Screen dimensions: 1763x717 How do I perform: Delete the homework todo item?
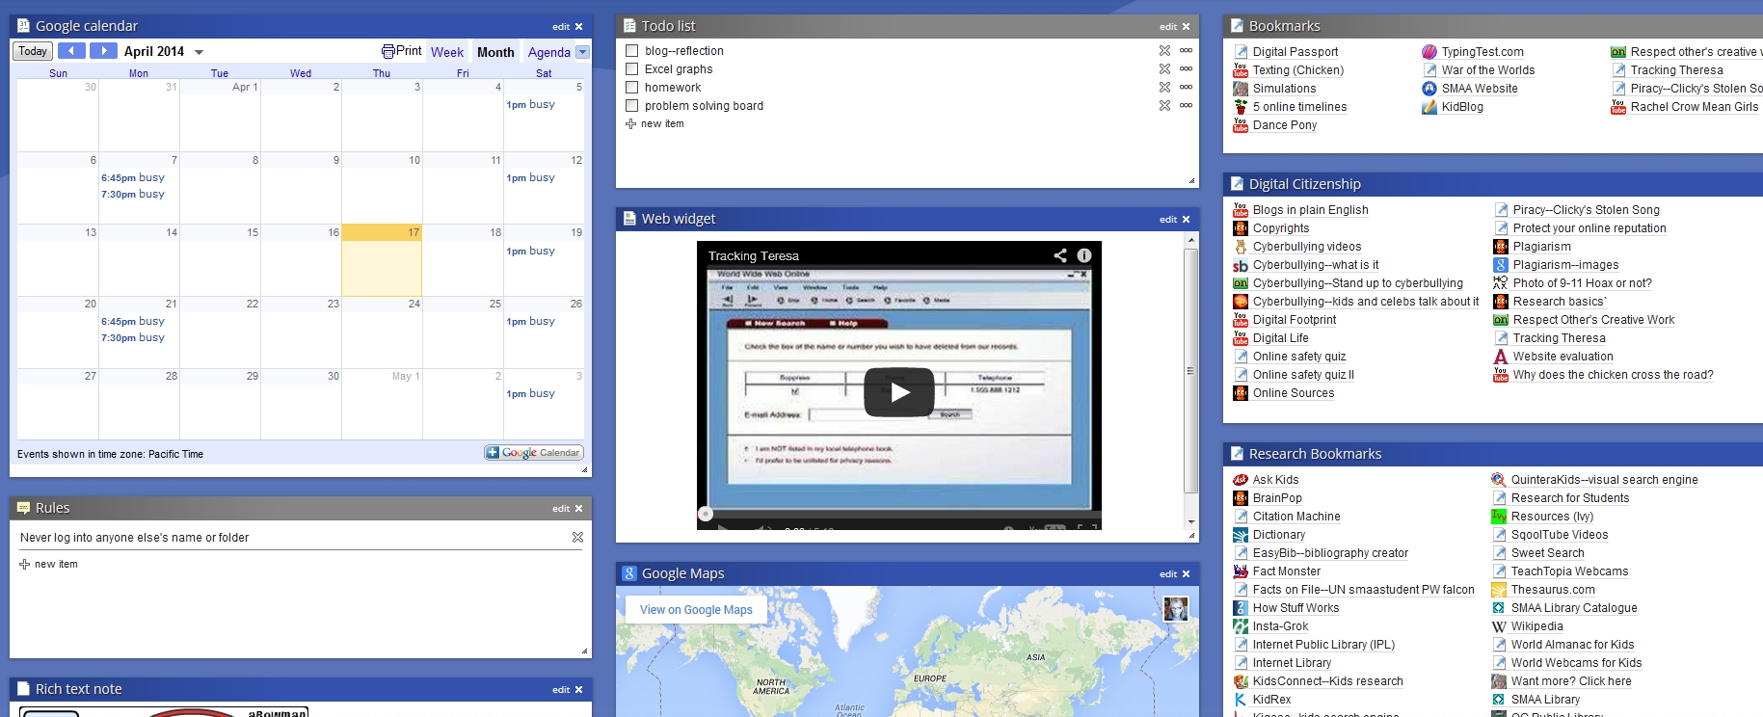point(1164,88)
